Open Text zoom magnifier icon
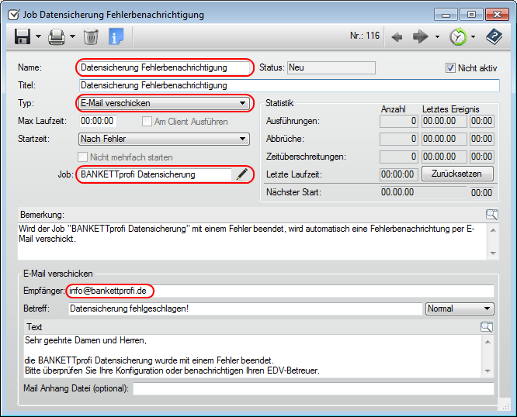This screenshot has width=517, height=417. (487, 327)
